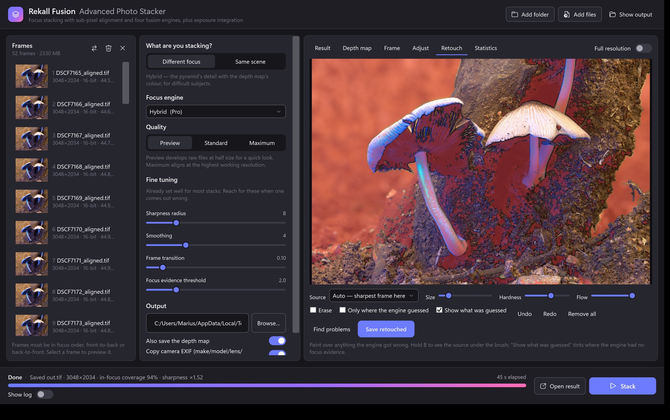Switch to the Result tab
Screen dimensions: 670x420
tap(322, 48)
